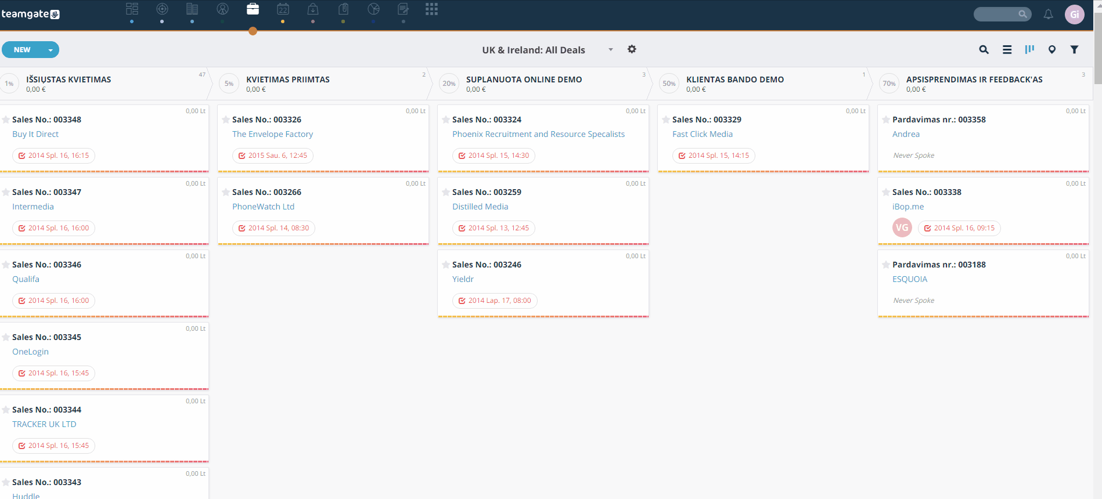
Task: Star the Sales No.: 003246 deal
Action: pos(446,265)
